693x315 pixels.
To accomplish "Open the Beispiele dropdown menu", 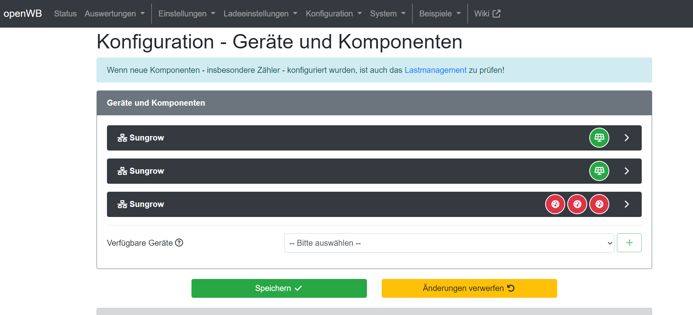I will point(440,14).
